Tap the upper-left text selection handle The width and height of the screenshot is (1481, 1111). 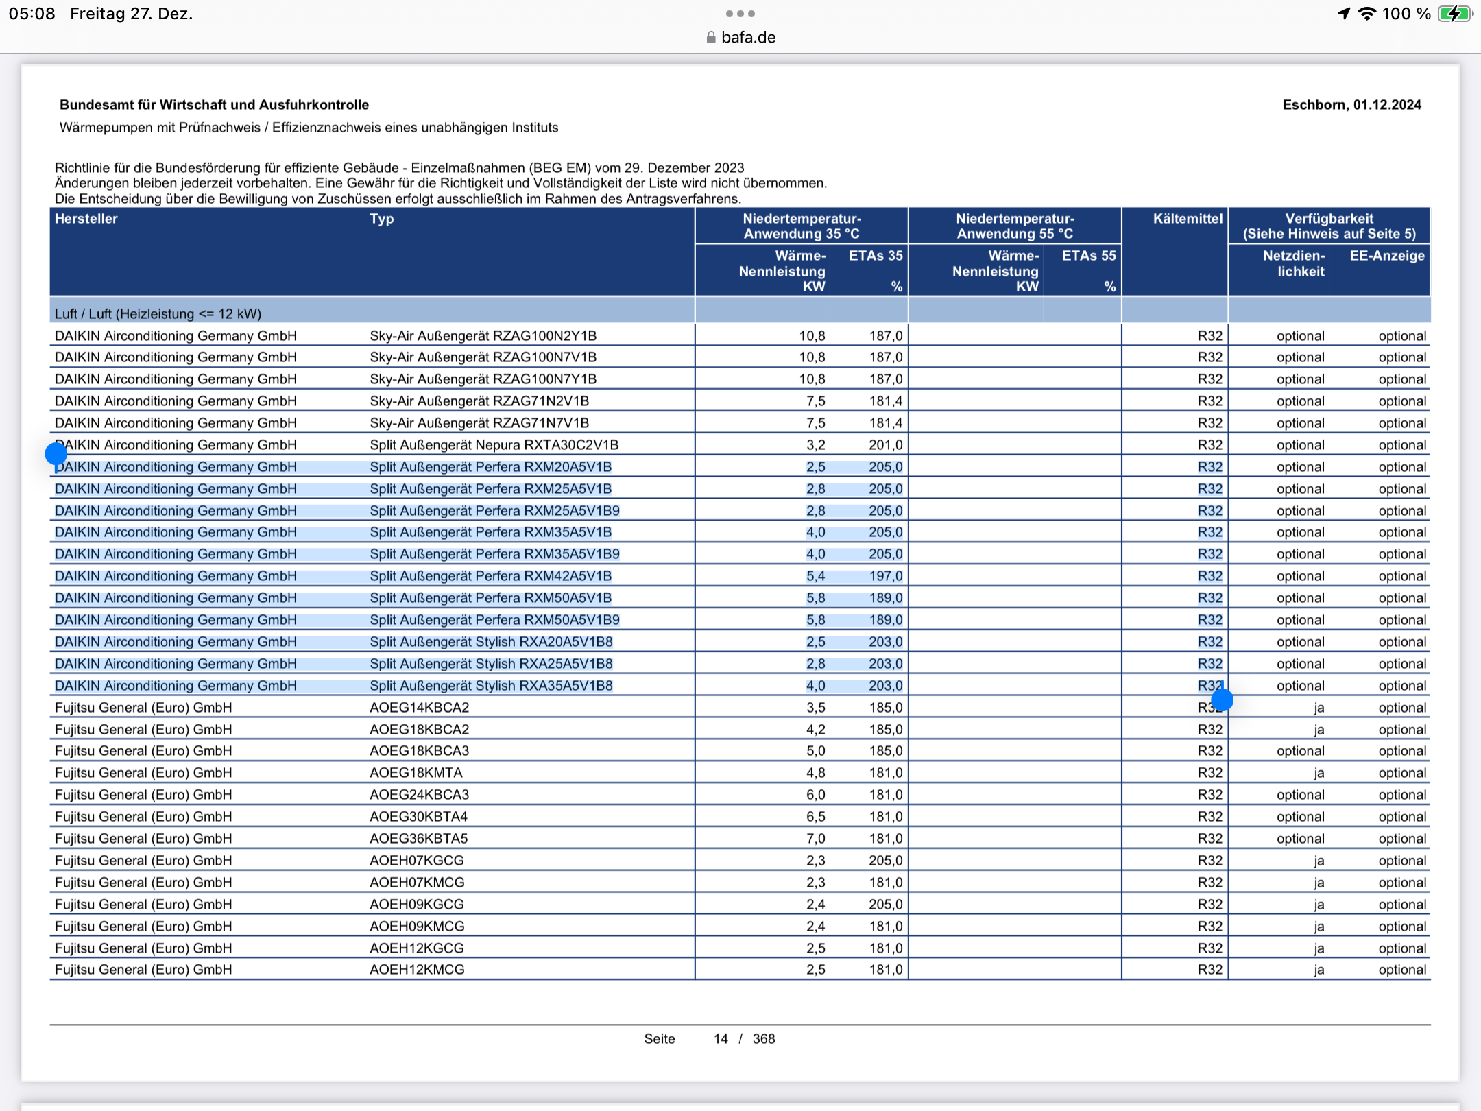[x=56, y=453]
